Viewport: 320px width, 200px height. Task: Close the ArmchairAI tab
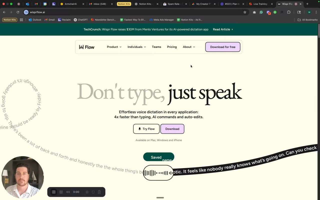pos(83,4)
